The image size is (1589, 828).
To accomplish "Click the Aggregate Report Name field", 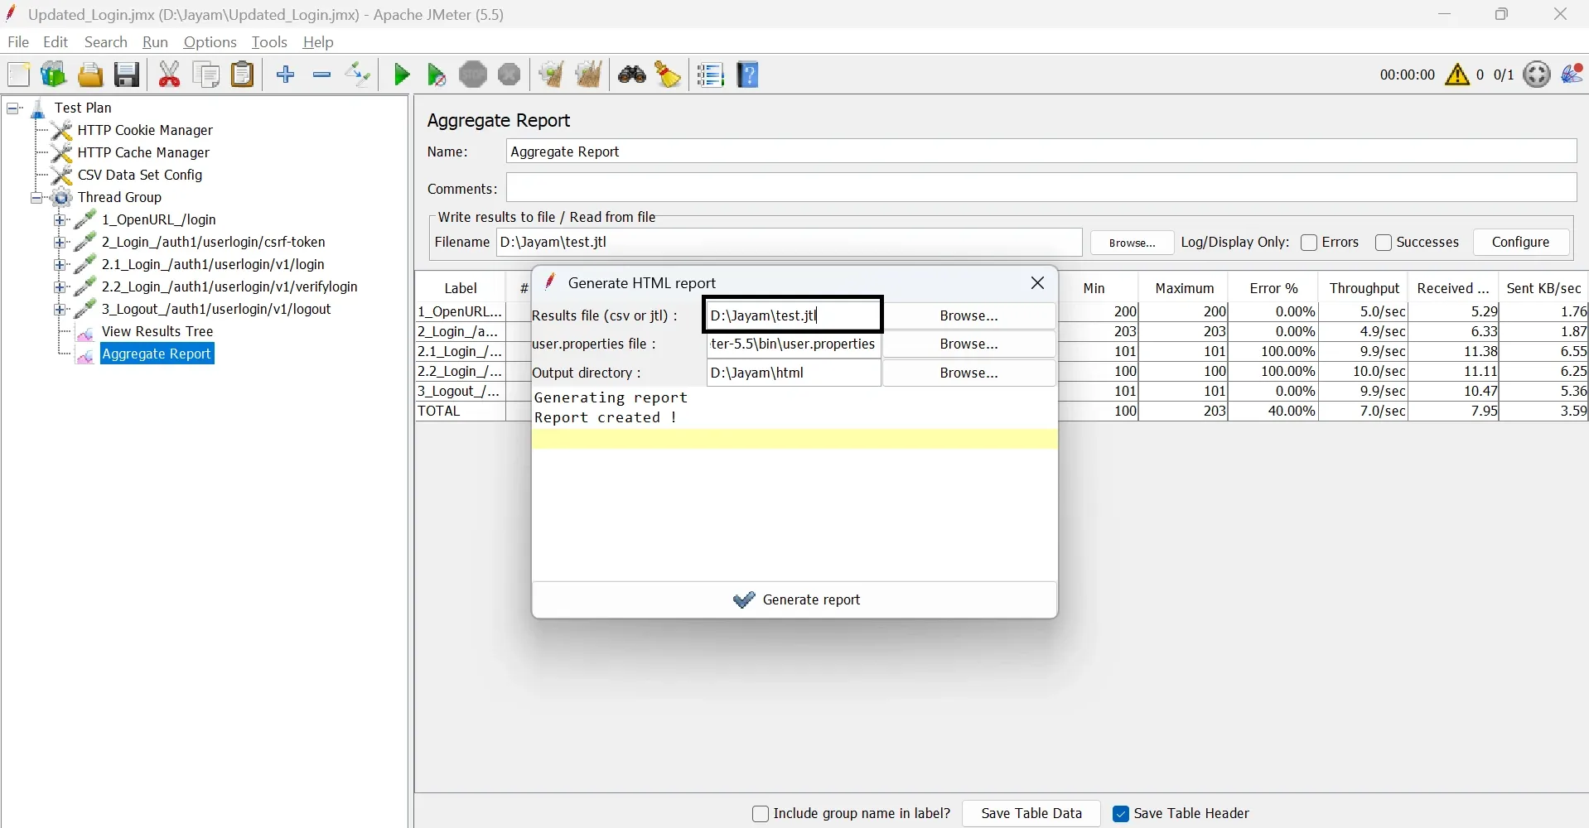I will pos(1041,152).
